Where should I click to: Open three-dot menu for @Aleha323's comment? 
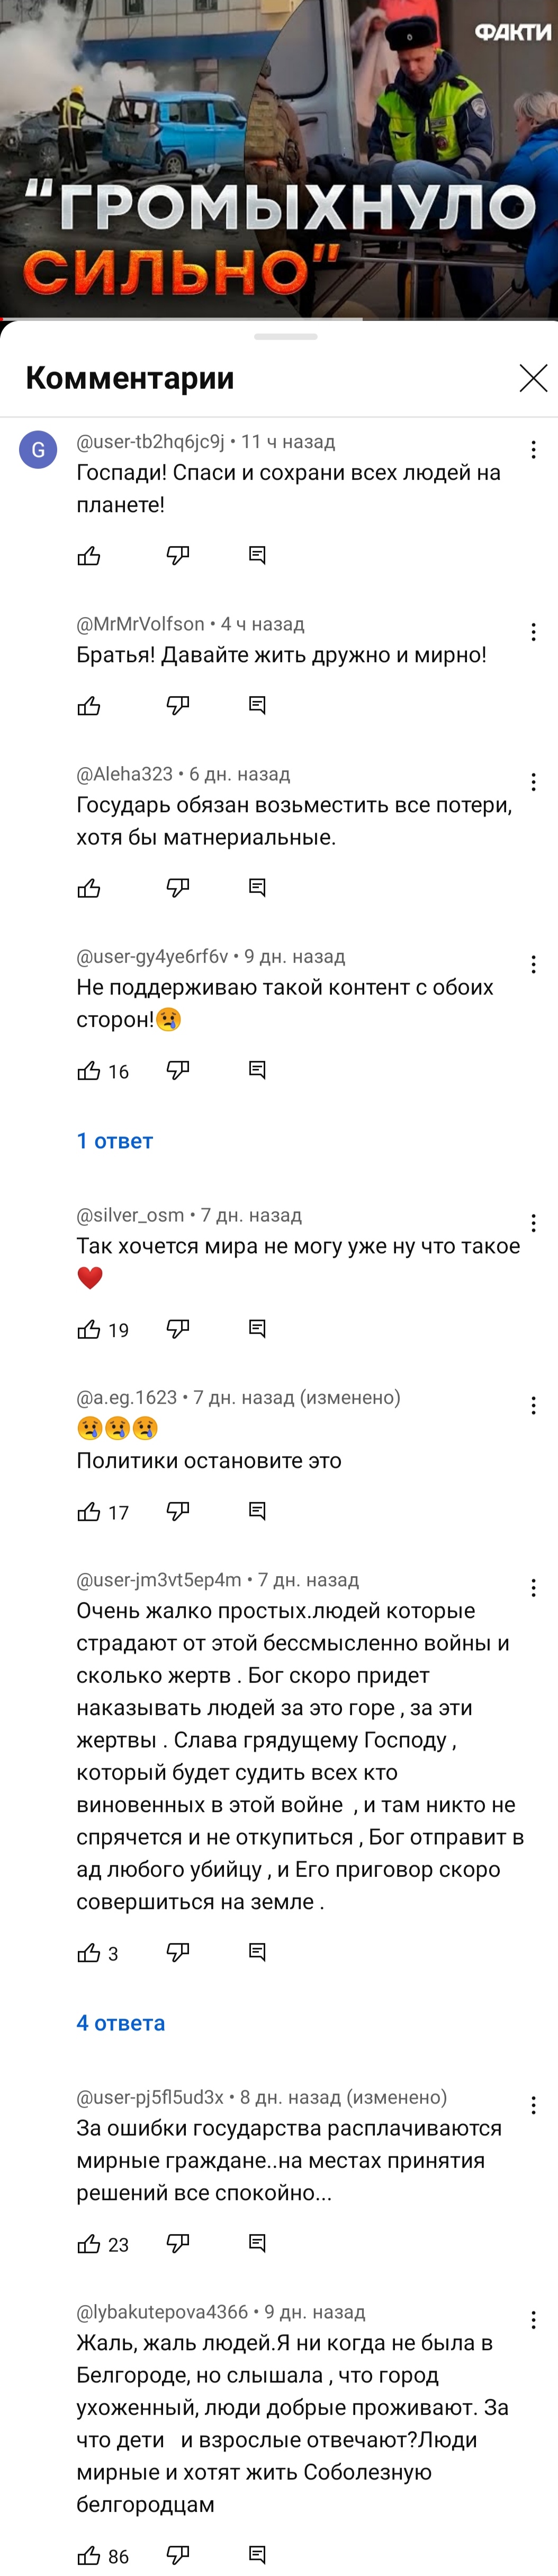(533, 782)
